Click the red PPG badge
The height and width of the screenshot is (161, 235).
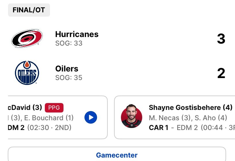click(x=54, y=108)
